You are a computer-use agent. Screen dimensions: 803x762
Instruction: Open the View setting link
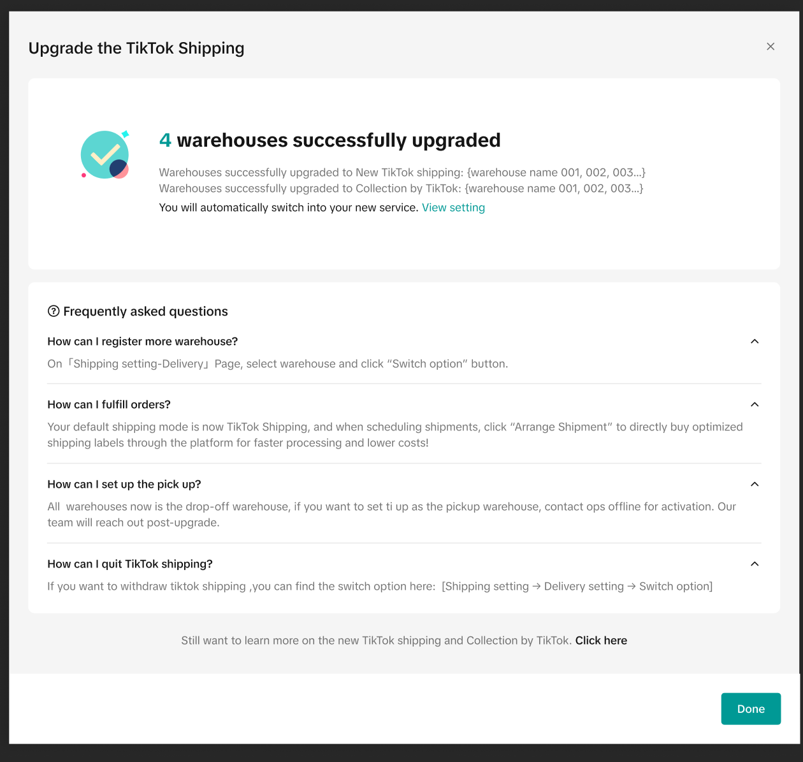[453, 208]
